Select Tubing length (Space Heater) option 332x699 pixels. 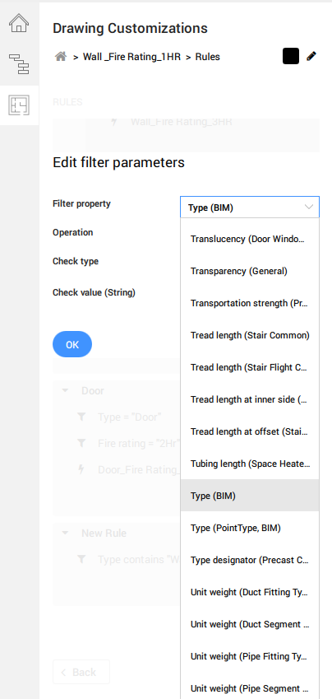point(250,464)
